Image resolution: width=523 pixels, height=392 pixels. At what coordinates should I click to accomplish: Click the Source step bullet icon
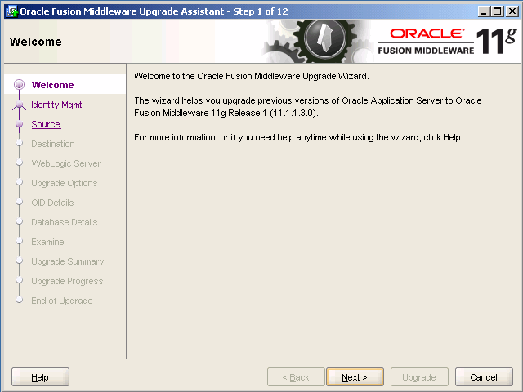click(19, 124)
